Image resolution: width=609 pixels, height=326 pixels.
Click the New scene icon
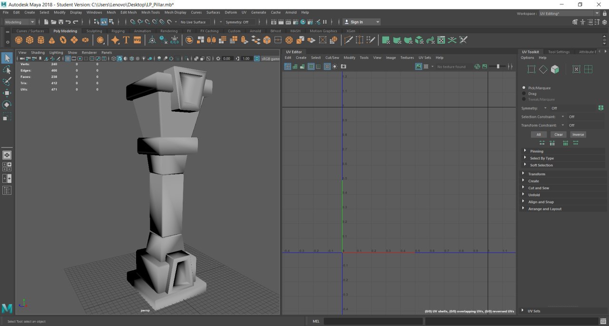pos(46,22)
